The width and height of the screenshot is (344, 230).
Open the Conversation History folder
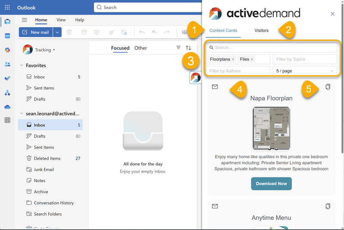[50, 203]
